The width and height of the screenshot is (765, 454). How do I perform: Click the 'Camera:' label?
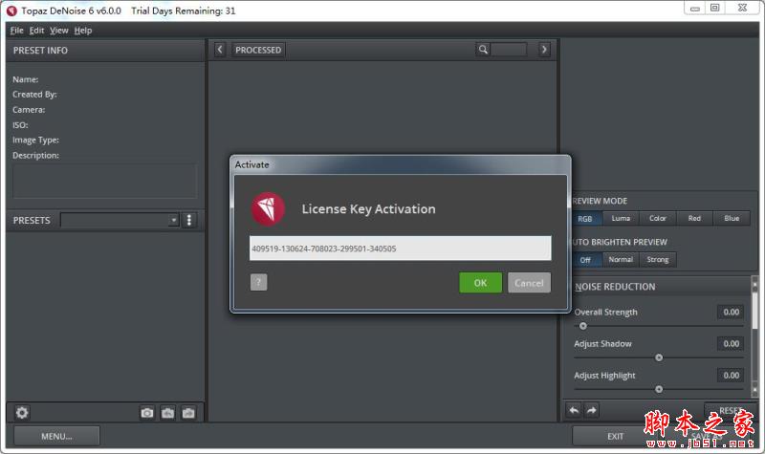pos(29,110)
